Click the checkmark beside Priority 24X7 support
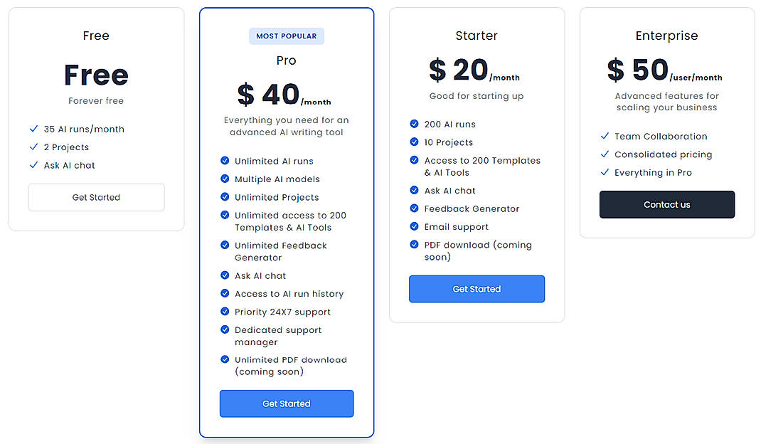This screenshot has width=761, height=444. pyautogui.click(x=225, y=312)
